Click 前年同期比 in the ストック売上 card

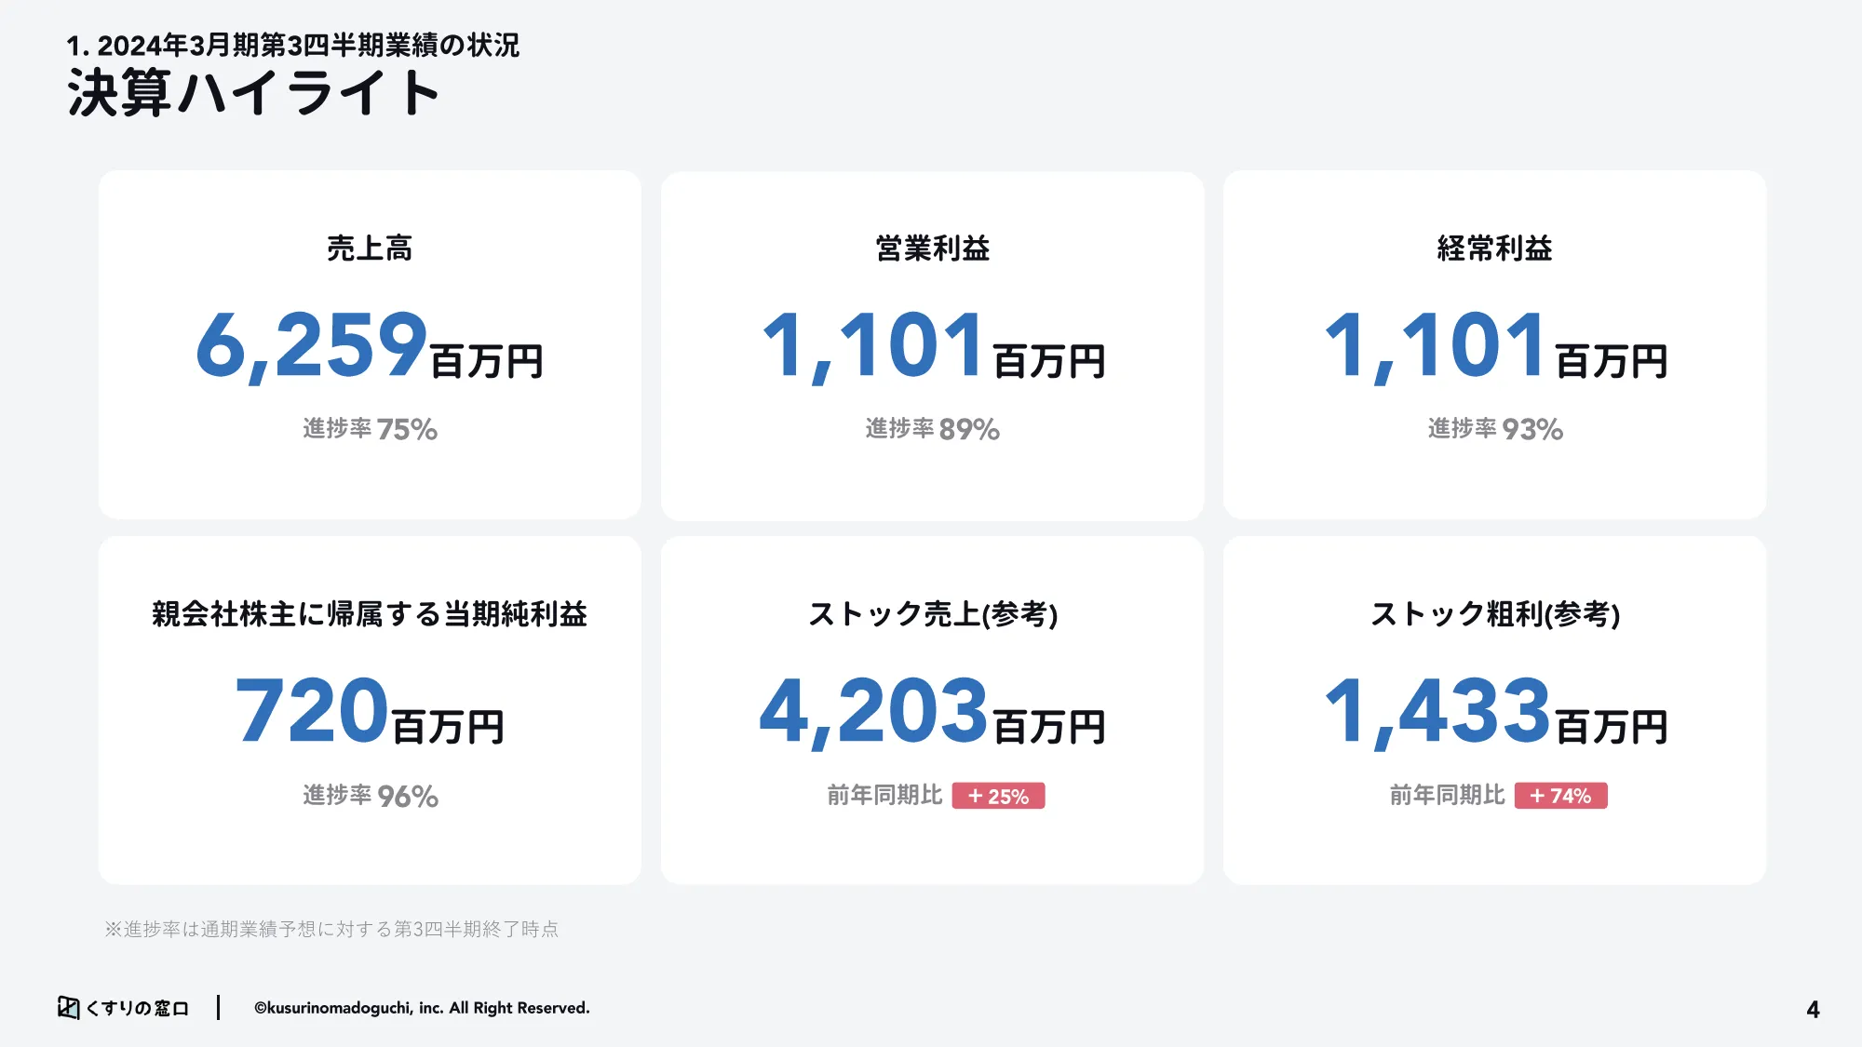tap(884, 795)
